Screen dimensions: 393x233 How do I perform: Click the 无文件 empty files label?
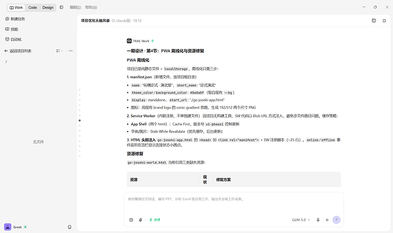38,142
